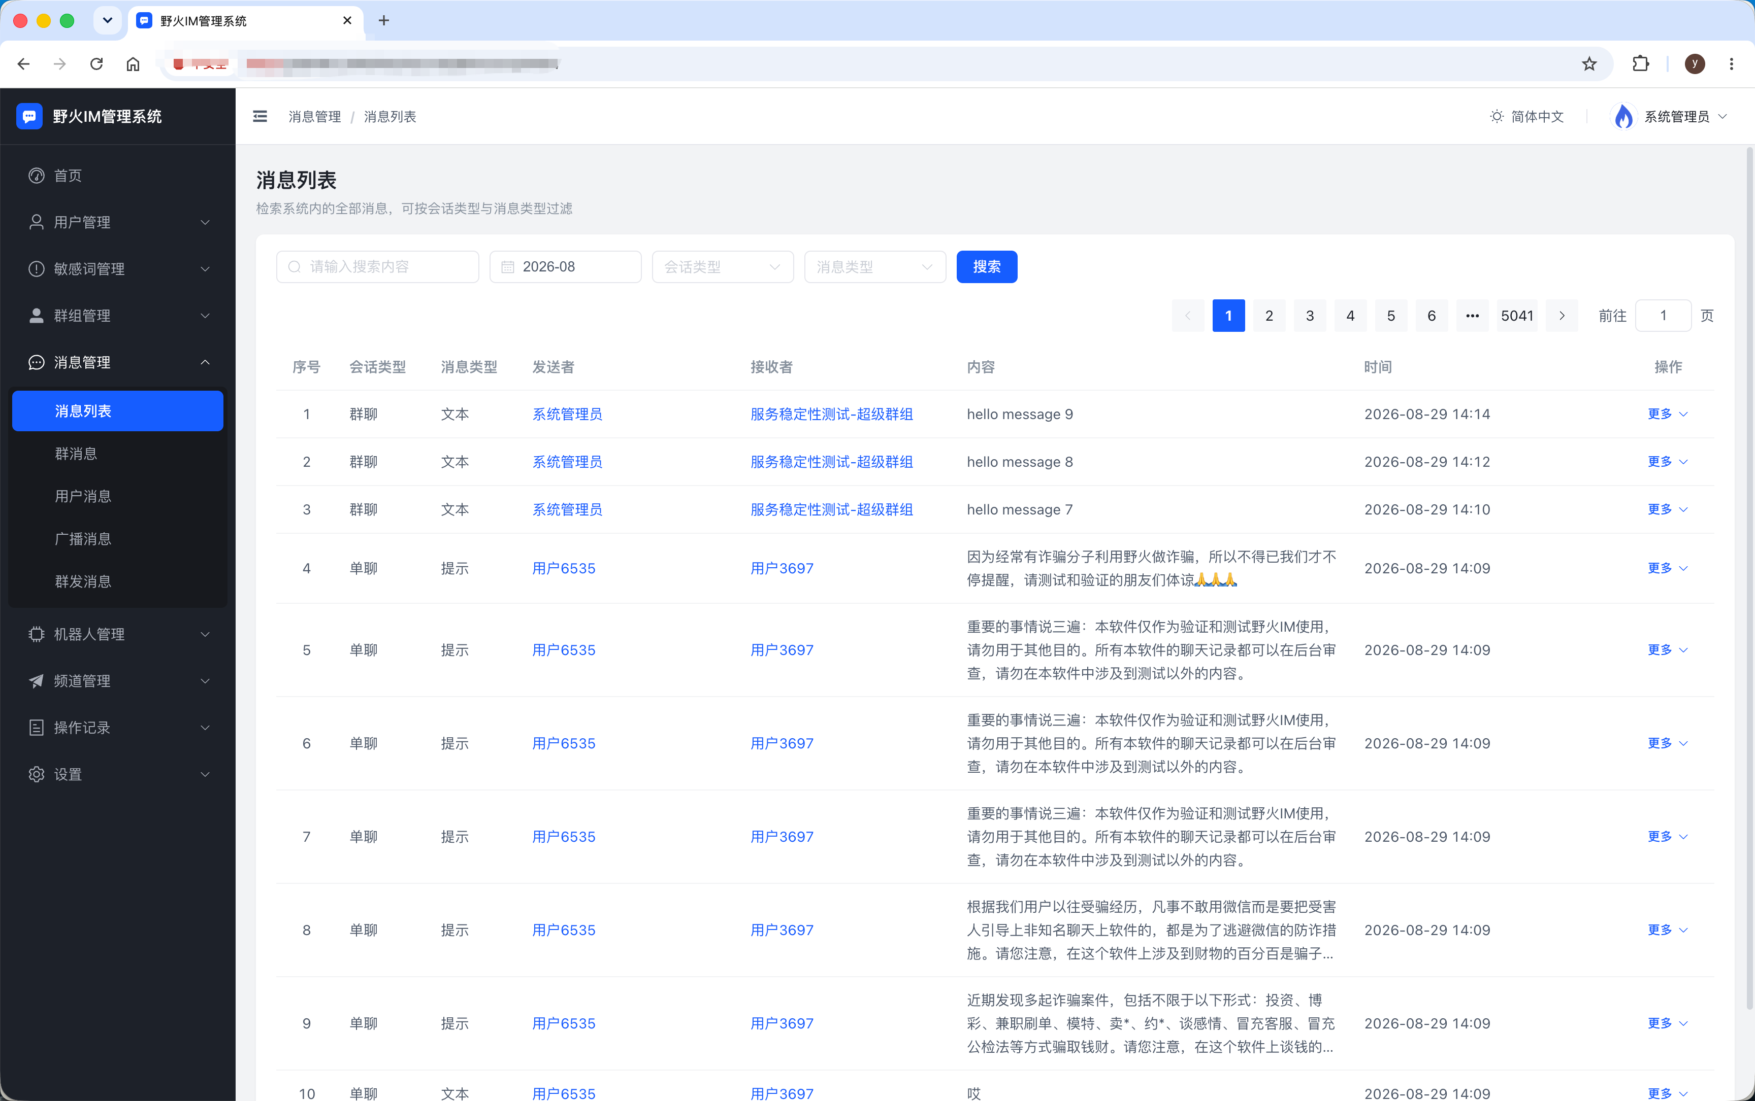Open the tab search dropdown in title bar
The width and height of the screenshot is (1755, 1101).
pos(108,20)
